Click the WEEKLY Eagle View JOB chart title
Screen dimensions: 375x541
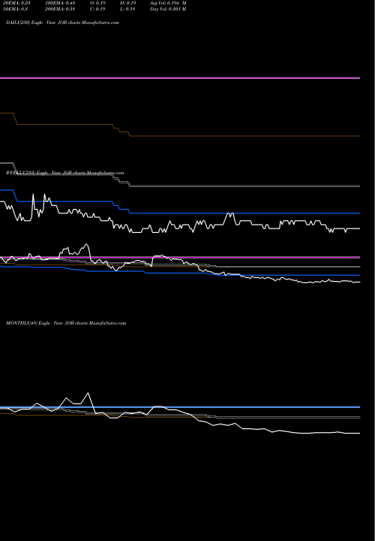(x=65, y=173)
